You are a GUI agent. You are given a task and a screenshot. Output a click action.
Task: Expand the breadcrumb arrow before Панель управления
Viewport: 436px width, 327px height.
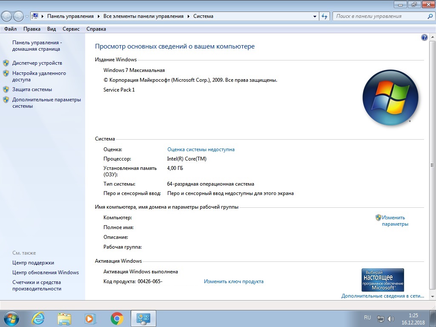[43, 16]
